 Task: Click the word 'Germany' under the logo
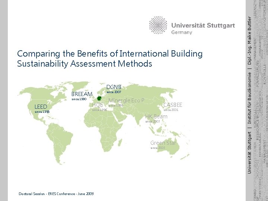tap(182, 32)
